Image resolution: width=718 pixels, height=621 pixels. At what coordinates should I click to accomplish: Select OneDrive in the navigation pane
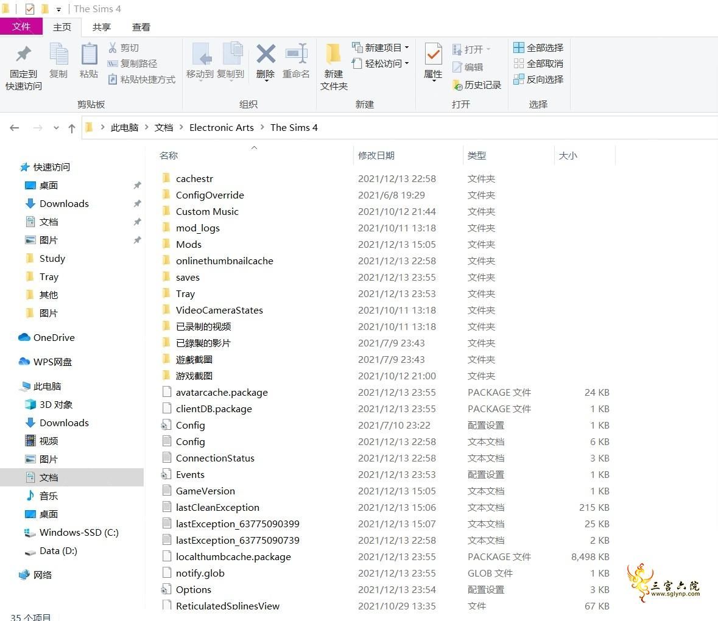pyautogui.click(x=46, y=337)
